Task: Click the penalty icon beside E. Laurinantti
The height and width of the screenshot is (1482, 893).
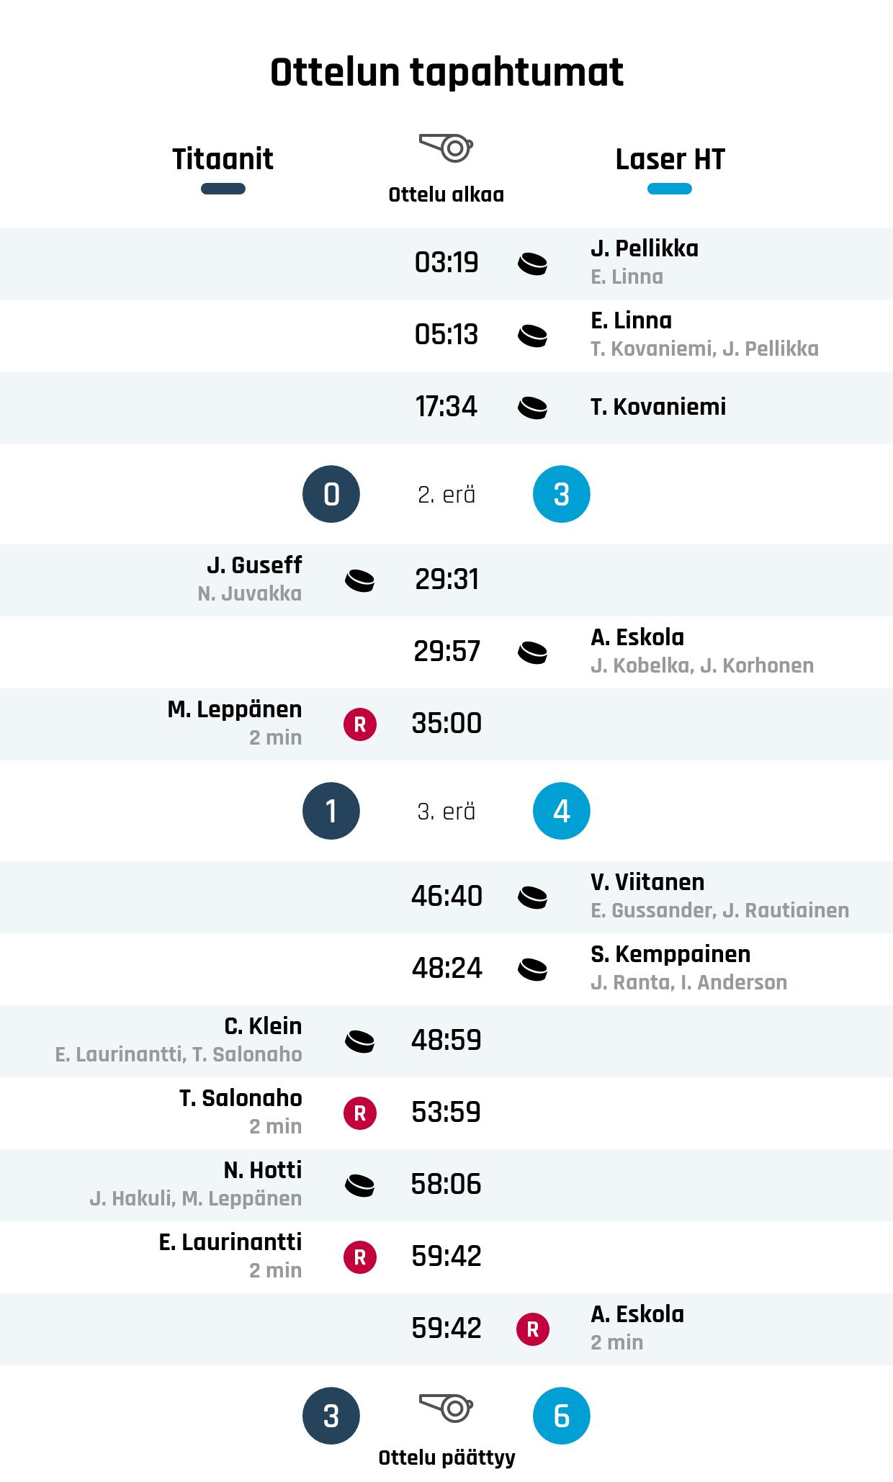Action: (360, 1257)
